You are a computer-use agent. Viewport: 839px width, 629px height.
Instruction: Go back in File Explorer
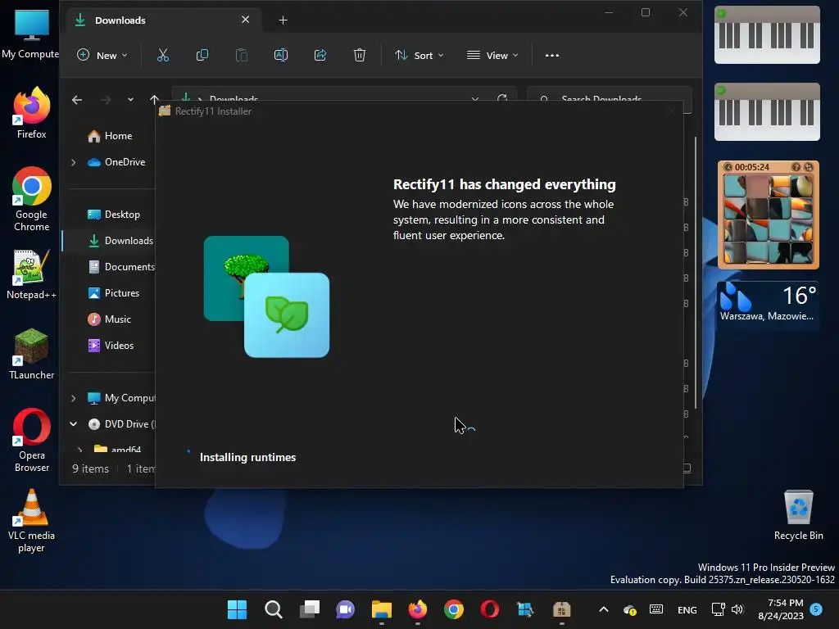77,99
